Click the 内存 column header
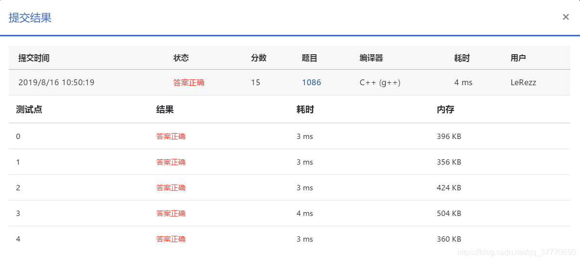The image size is (580, 261). pyautogui.click(x=446, y=109)
